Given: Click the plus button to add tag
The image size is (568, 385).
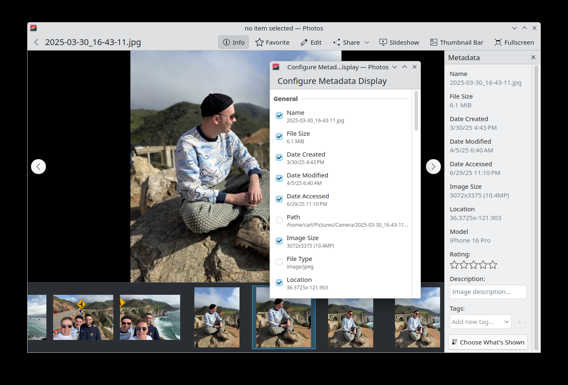Looking at the screenshot, I should coord(520,322).
